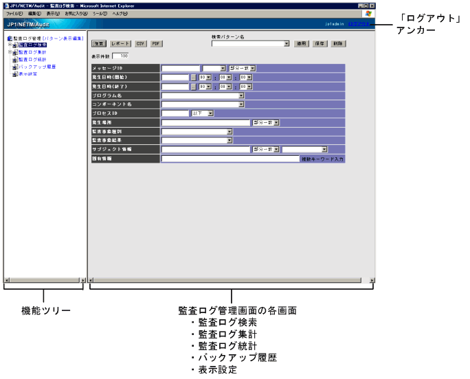This screenshot has height=379, width=470.
Task: Click the icon beside 監査ログ検索
Action: [x=15, y=45]
